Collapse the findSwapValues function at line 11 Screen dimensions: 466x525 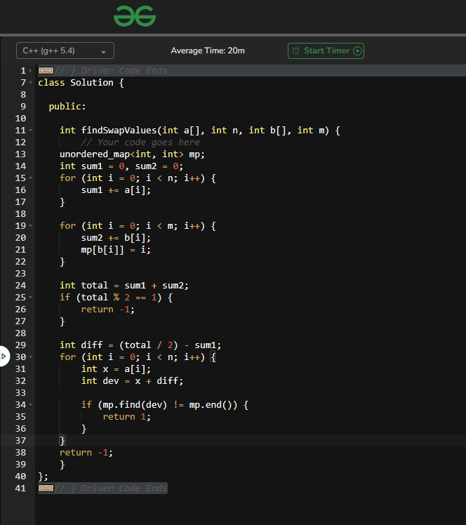click(30, 131)
